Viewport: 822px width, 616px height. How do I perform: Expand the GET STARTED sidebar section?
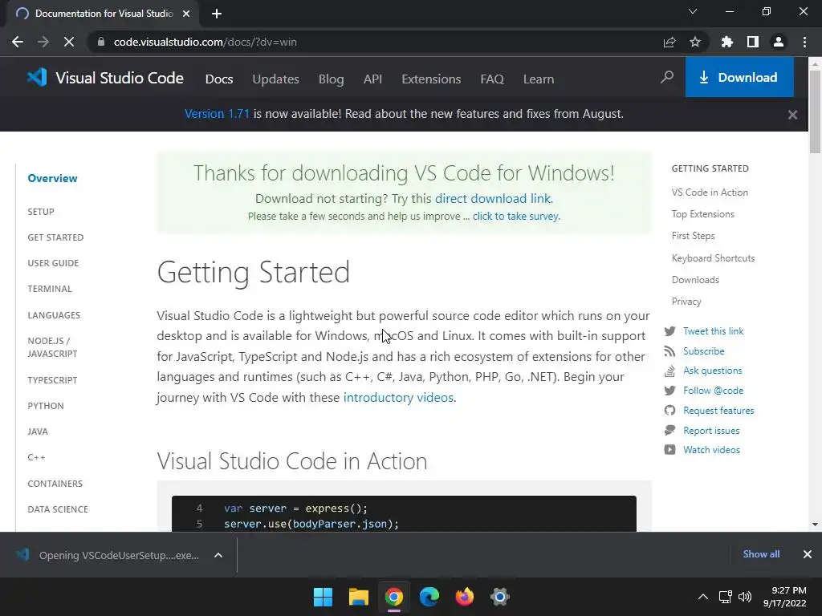[x=55, y=237]
